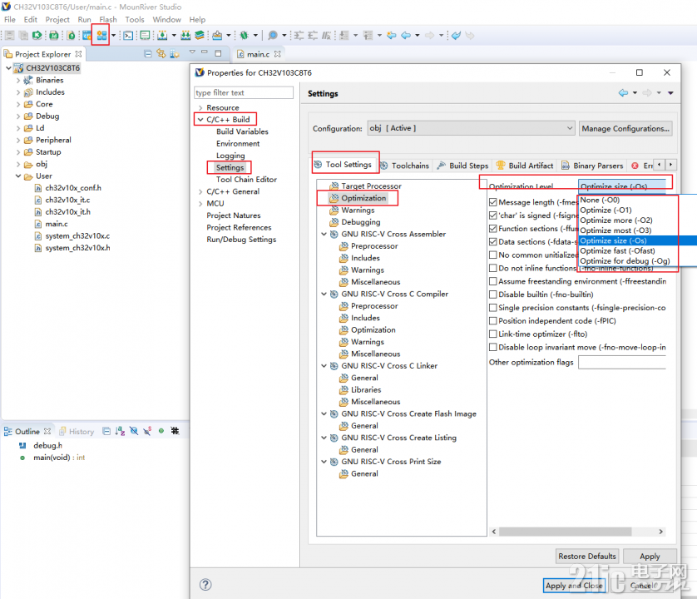Click Other optimization flags input field
Screen dimensions: 697x599
tap(622, 363)
